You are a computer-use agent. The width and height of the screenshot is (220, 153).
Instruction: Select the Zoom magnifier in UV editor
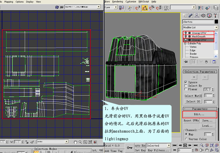pos(80,142)
